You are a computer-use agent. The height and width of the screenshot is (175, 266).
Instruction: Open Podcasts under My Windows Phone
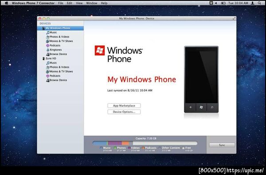[x=53, y=46]
